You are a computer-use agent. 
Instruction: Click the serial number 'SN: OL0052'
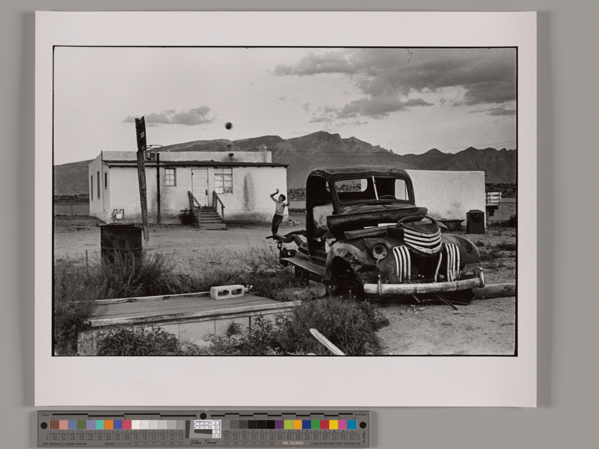pyautogui.click(x=293, y=443)
